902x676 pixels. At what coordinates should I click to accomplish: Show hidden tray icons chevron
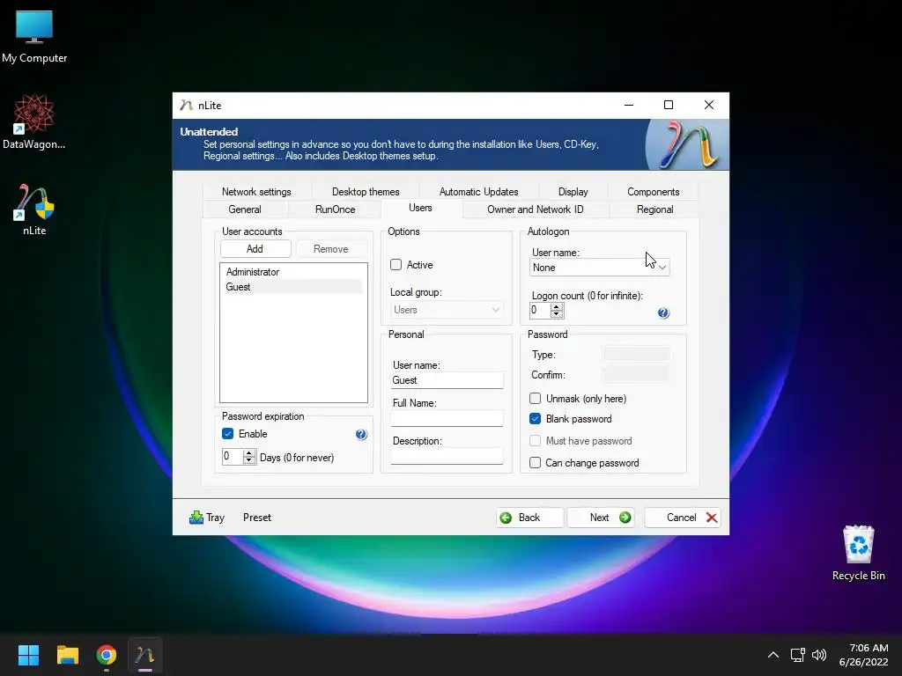(x=773, y=655)
